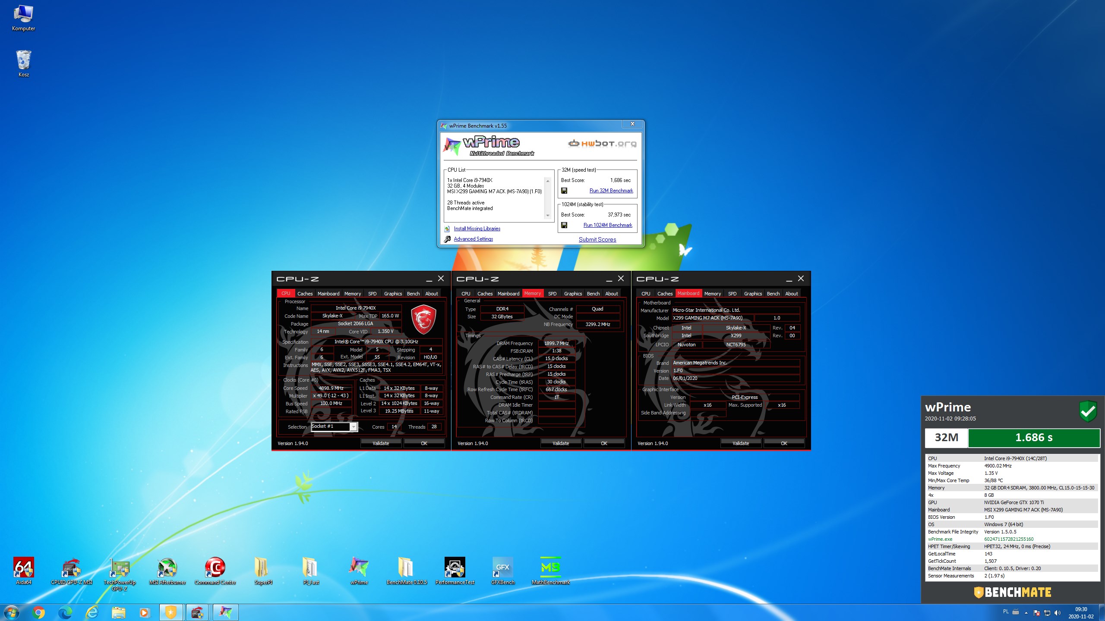Open SPD tab in the middle CPU-Z window

(552, 294)
